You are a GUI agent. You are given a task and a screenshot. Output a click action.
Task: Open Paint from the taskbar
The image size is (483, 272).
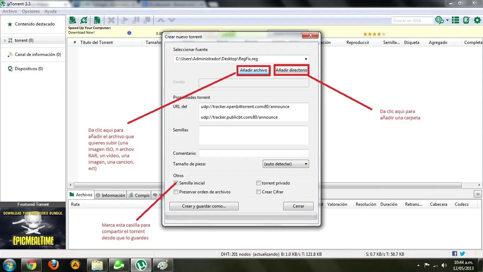click(163, 265)
